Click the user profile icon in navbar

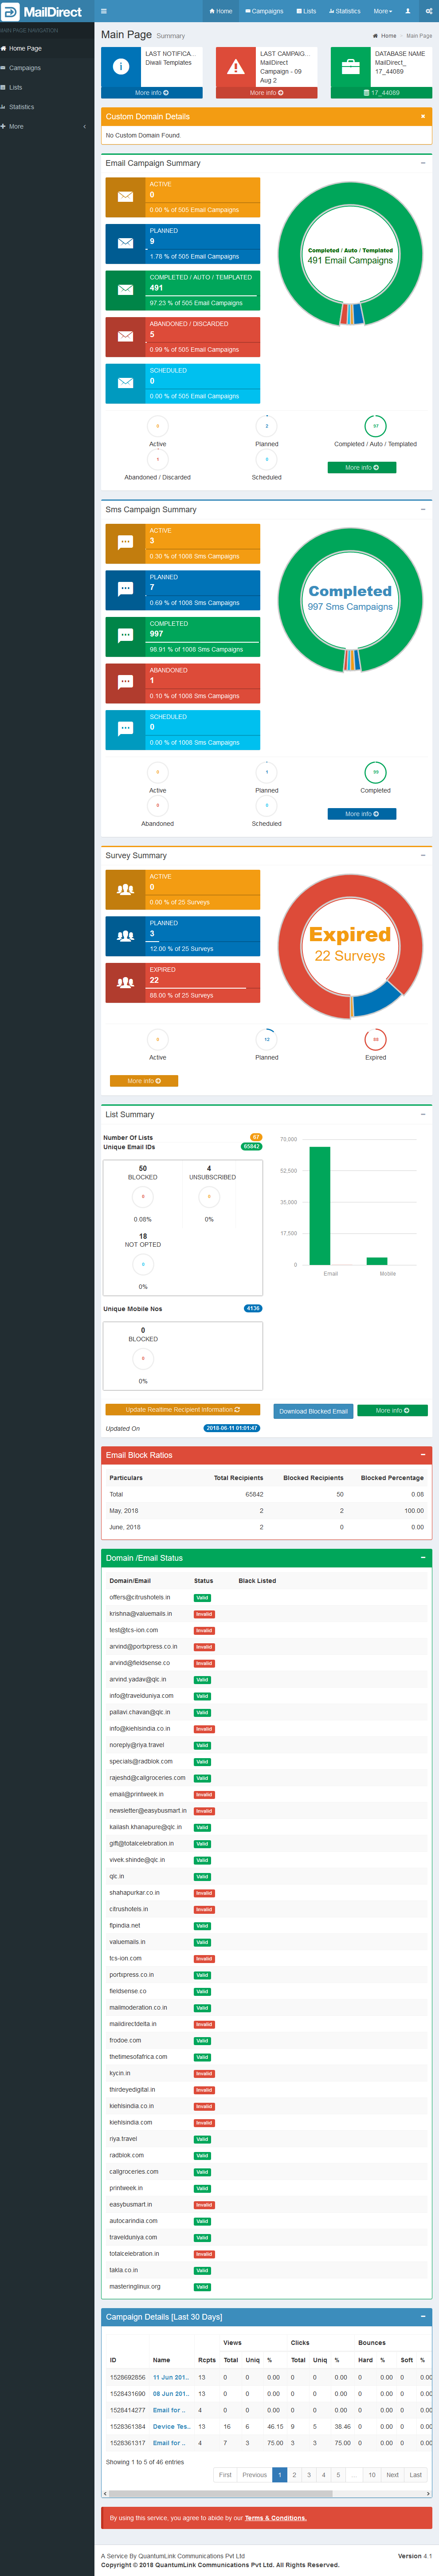click(407, 11)
